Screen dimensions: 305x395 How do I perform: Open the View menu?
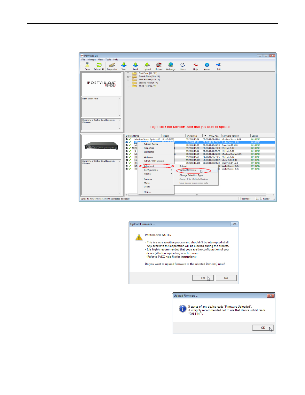pos(100,59)
